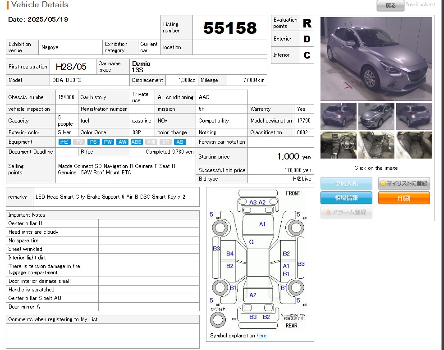
Task: Open the rear-left exterior thumbnail
Action: pos(339,116)
